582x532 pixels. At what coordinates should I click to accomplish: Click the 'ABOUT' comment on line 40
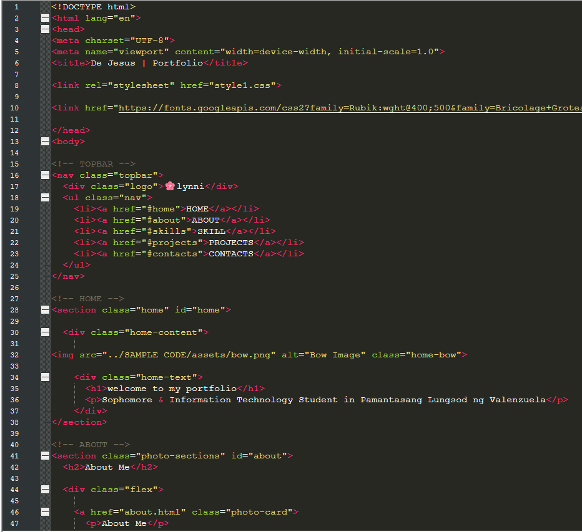[x=93, y=445]
